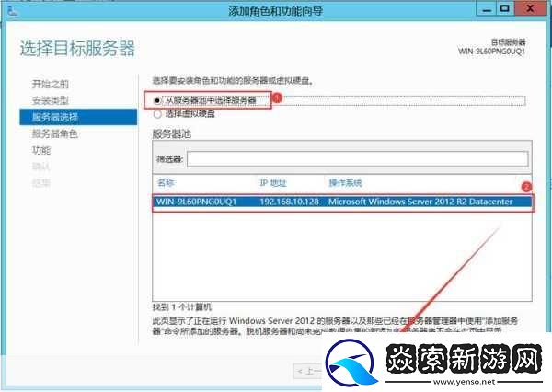
Task: Sort server list by IP 地址 column header
Action: click(273, 183)
